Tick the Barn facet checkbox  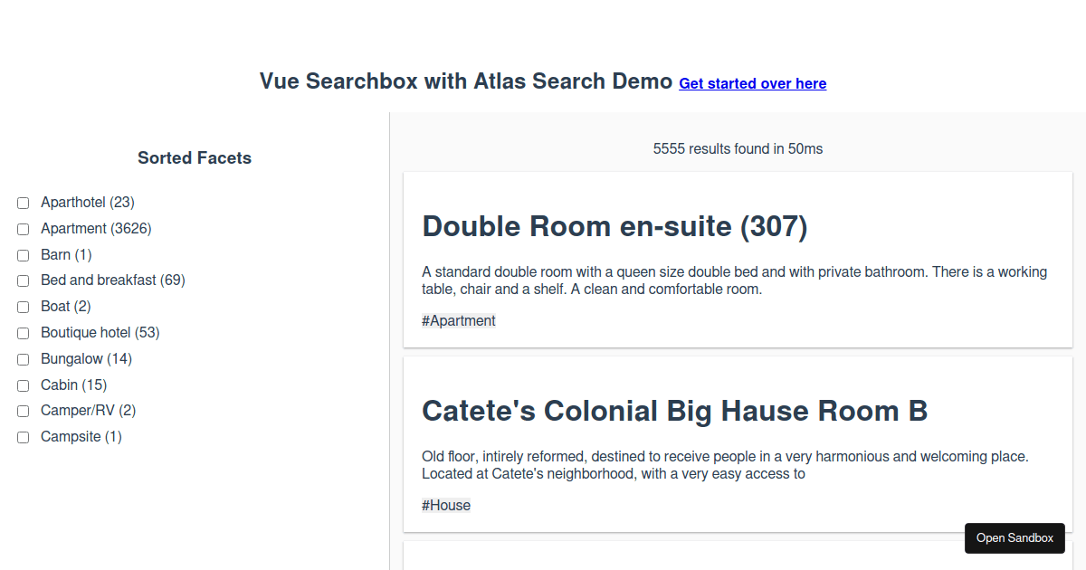[24, 255]
